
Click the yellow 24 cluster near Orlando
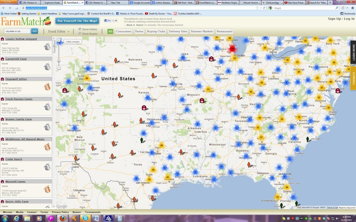click(x=287, y=187)
